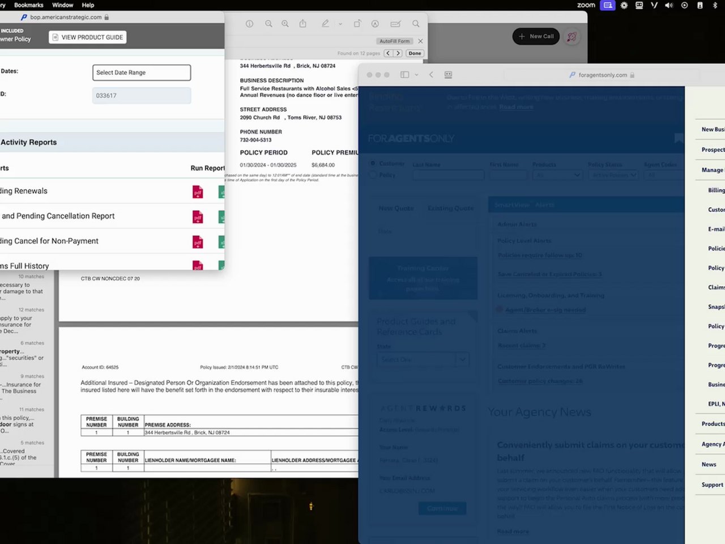This screenshot has height=544, width=725.
Task: Zoom out in the PDF viewer toolbar
Action: (x=268, y=24)
